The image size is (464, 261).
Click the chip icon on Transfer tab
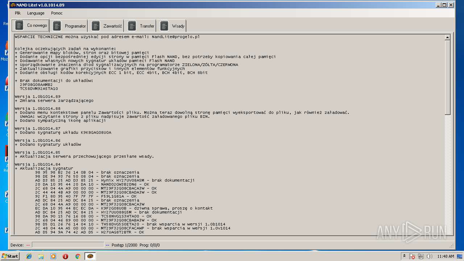point(132,26)
